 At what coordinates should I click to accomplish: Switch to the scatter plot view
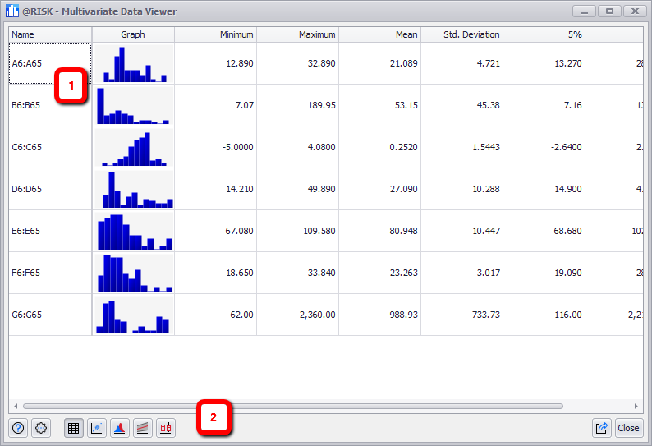(97, 428)
